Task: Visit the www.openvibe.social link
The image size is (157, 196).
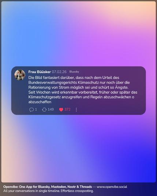Action: point(112,187)
